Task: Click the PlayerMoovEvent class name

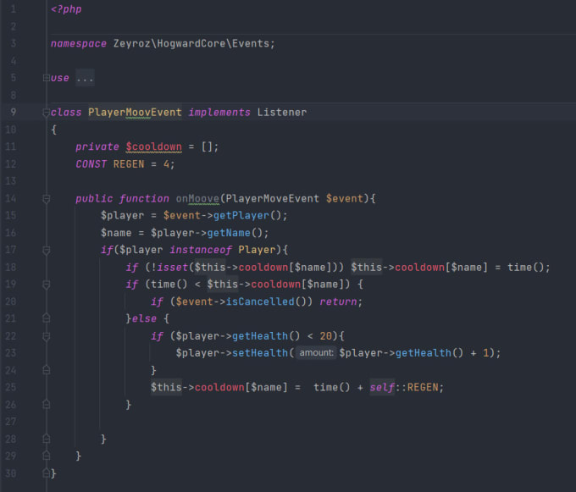Action: click(x=135, y=113)
